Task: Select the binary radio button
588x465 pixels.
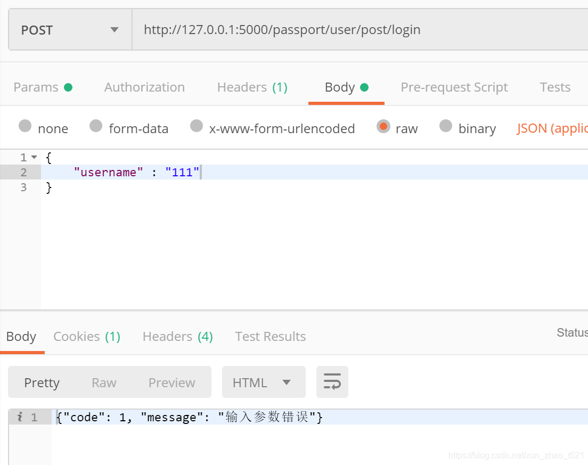Action: 446,126
